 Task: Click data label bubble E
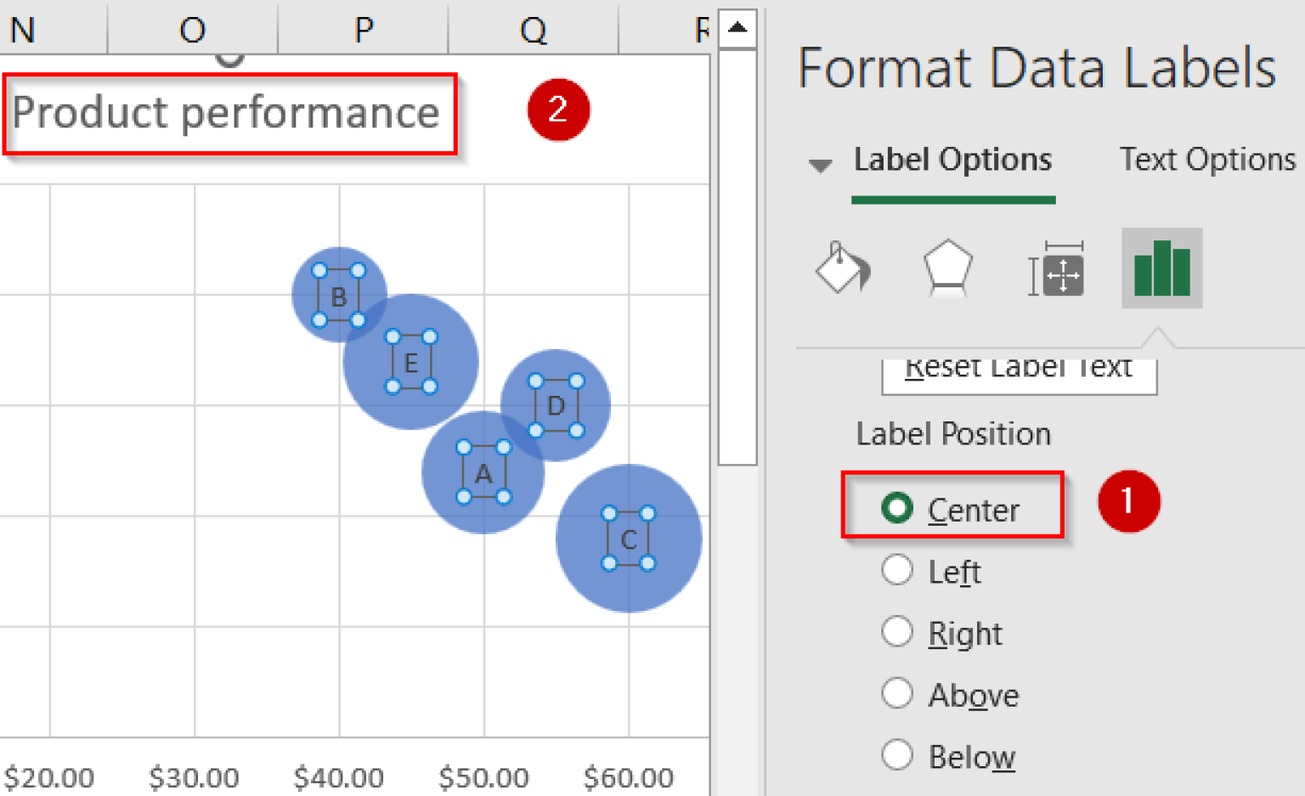411,364
